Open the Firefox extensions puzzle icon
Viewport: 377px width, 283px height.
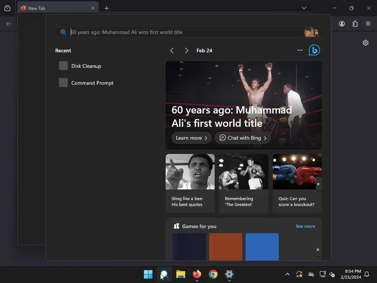[x=355, y=24]
